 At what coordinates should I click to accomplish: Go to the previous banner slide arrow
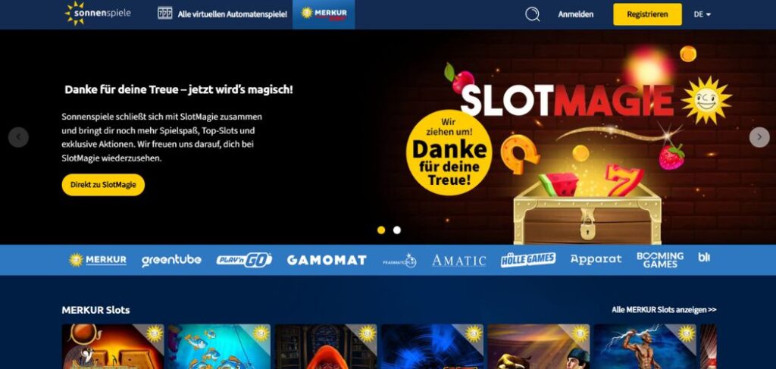click(18, 137)
